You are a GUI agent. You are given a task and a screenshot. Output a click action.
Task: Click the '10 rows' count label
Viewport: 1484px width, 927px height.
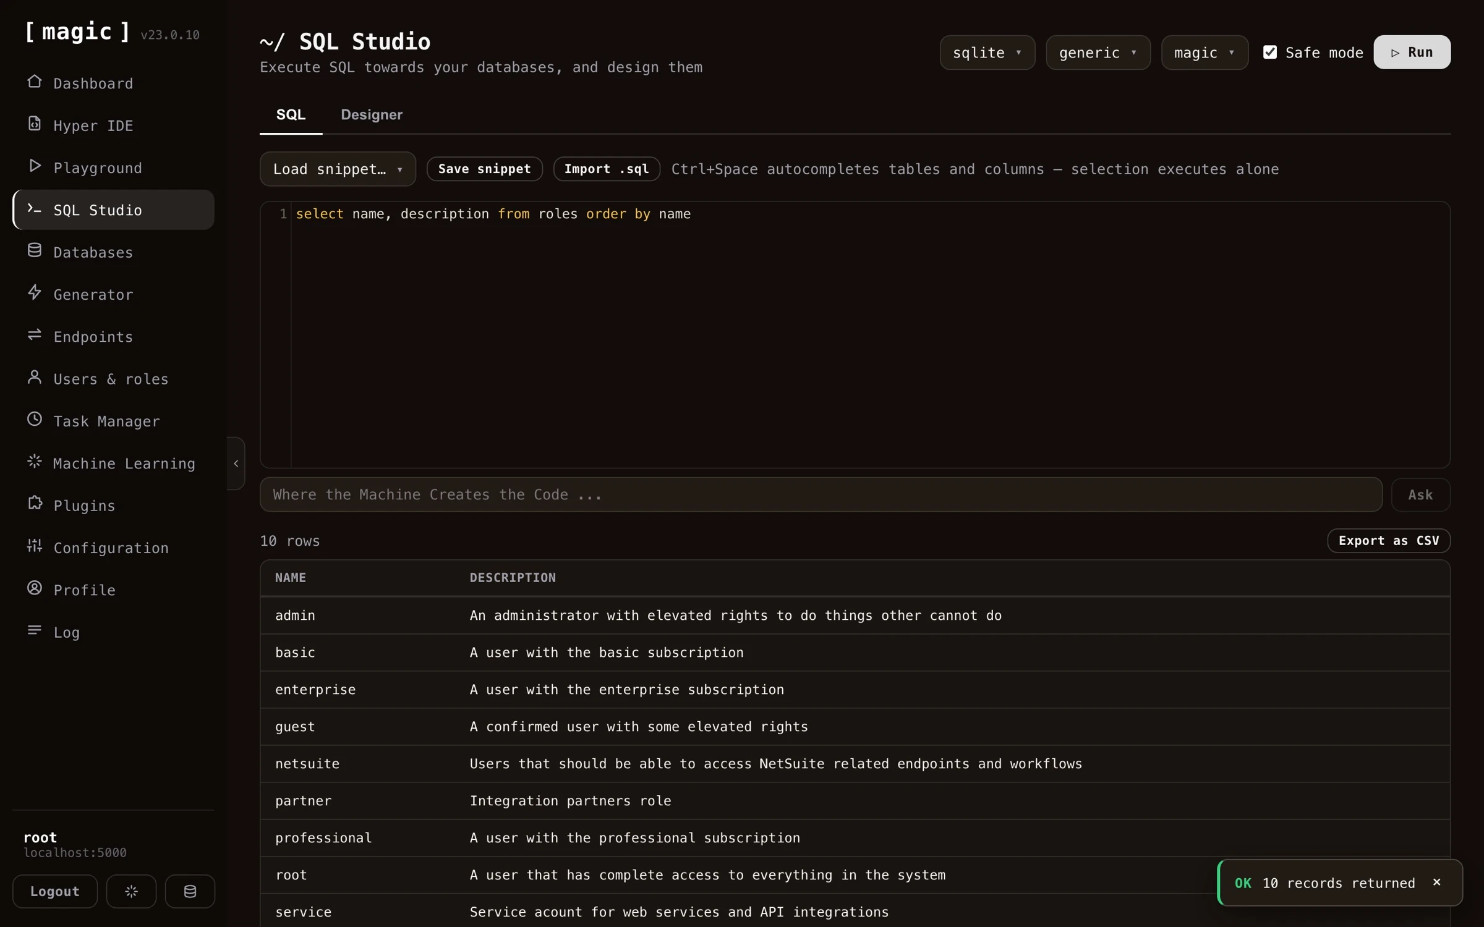point(290,541)
